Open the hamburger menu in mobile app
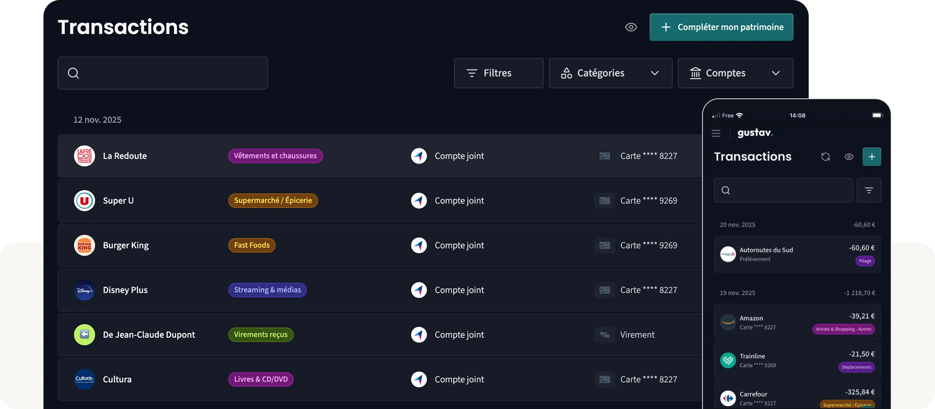Screen dimensions: 935x409 (x=716, y=133)
